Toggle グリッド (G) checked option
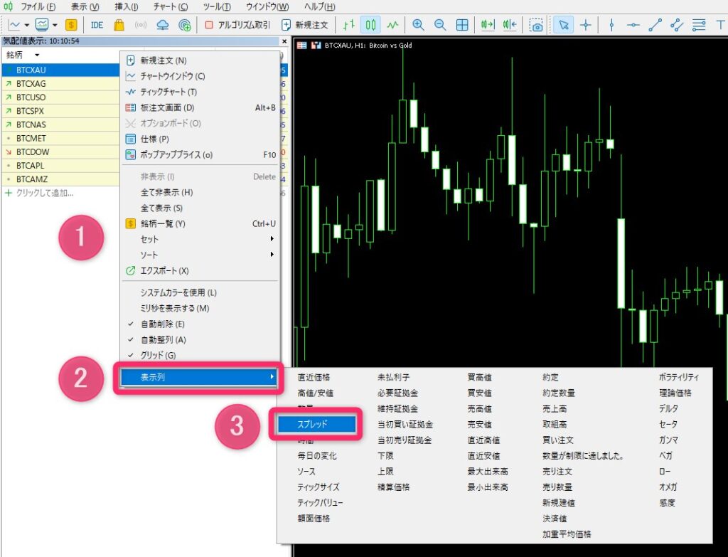The image size is (728, 557). pos(158,355)
